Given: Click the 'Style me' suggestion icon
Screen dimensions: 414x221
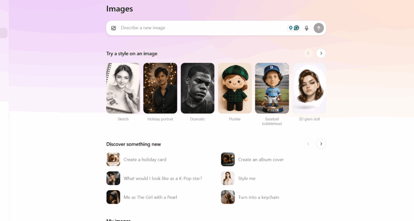Looking at the screenshot, I should click(228, 178).
